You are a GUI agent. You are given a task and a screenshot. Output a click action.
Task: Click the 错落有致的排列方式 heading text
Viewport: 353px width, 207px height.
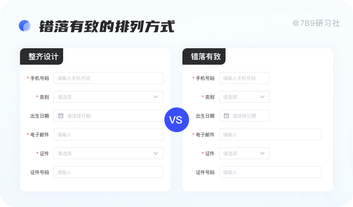(x=107, y=27)
